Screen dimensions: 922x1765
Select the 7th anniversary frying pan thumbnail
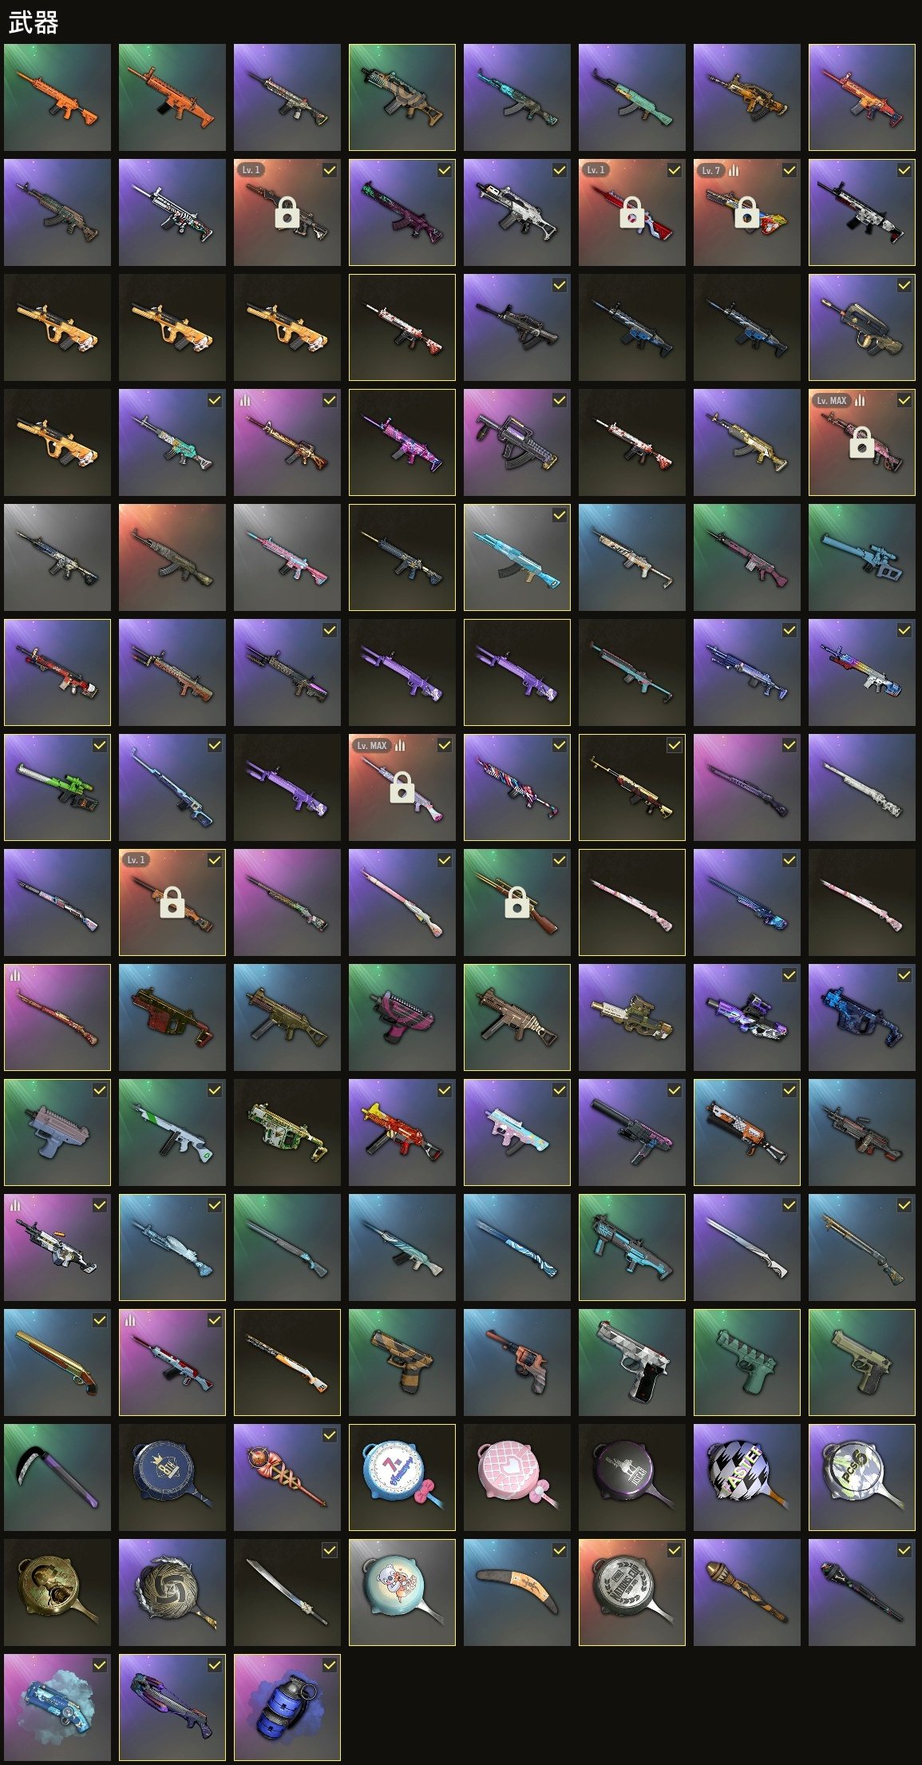click(x=402, y=1477)
